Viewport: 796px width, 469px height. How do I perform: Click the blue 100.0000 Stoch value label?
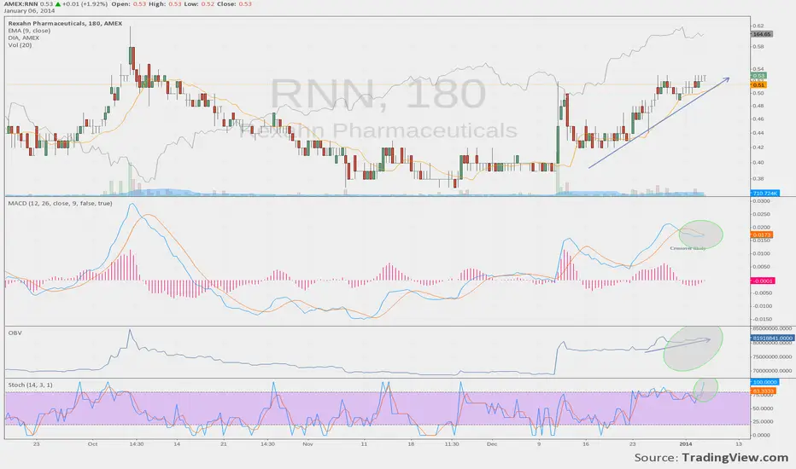click(764, 382)
